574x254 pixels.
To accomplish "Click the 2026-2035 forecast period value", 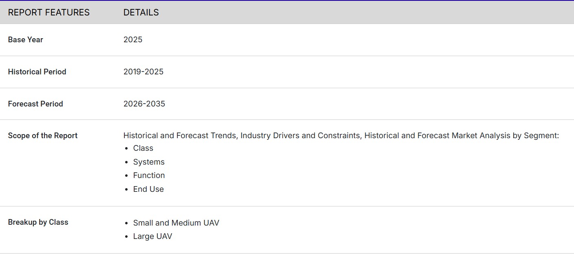I will [144, 104].
